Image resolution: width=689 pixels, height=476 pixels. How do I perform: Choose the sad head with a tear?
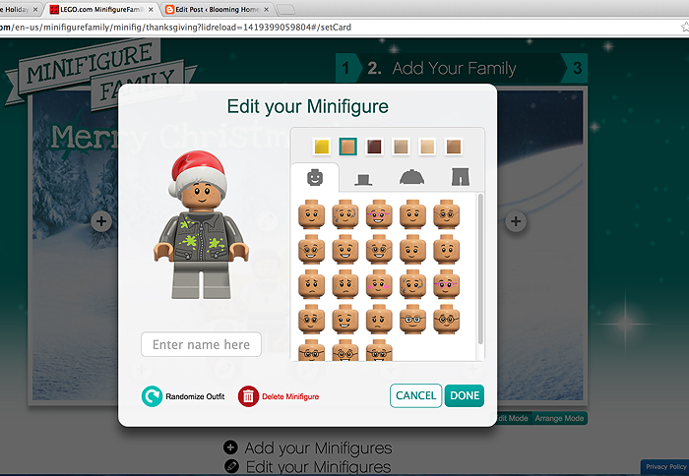344,284
